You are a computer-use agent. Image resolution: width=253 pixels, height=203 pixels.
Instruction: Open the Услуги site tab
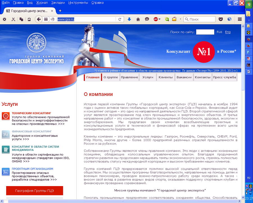(148, 77)
